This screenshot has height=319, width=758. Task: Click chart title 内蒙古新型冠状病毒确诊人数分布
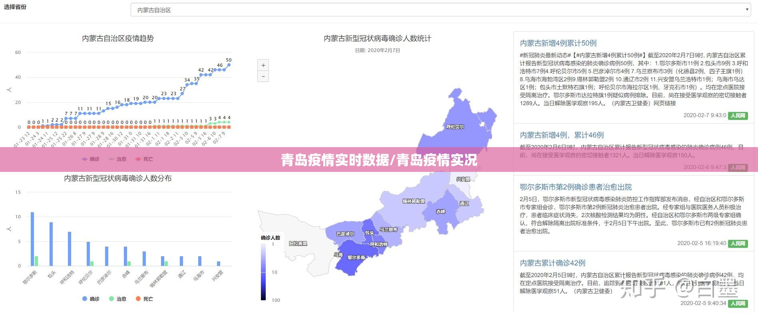coord(118,178)
